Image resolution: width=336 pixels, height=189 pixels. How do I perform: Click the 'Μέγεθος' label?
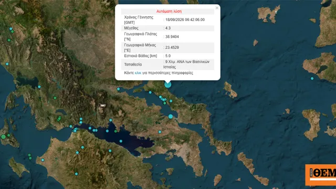131,28
